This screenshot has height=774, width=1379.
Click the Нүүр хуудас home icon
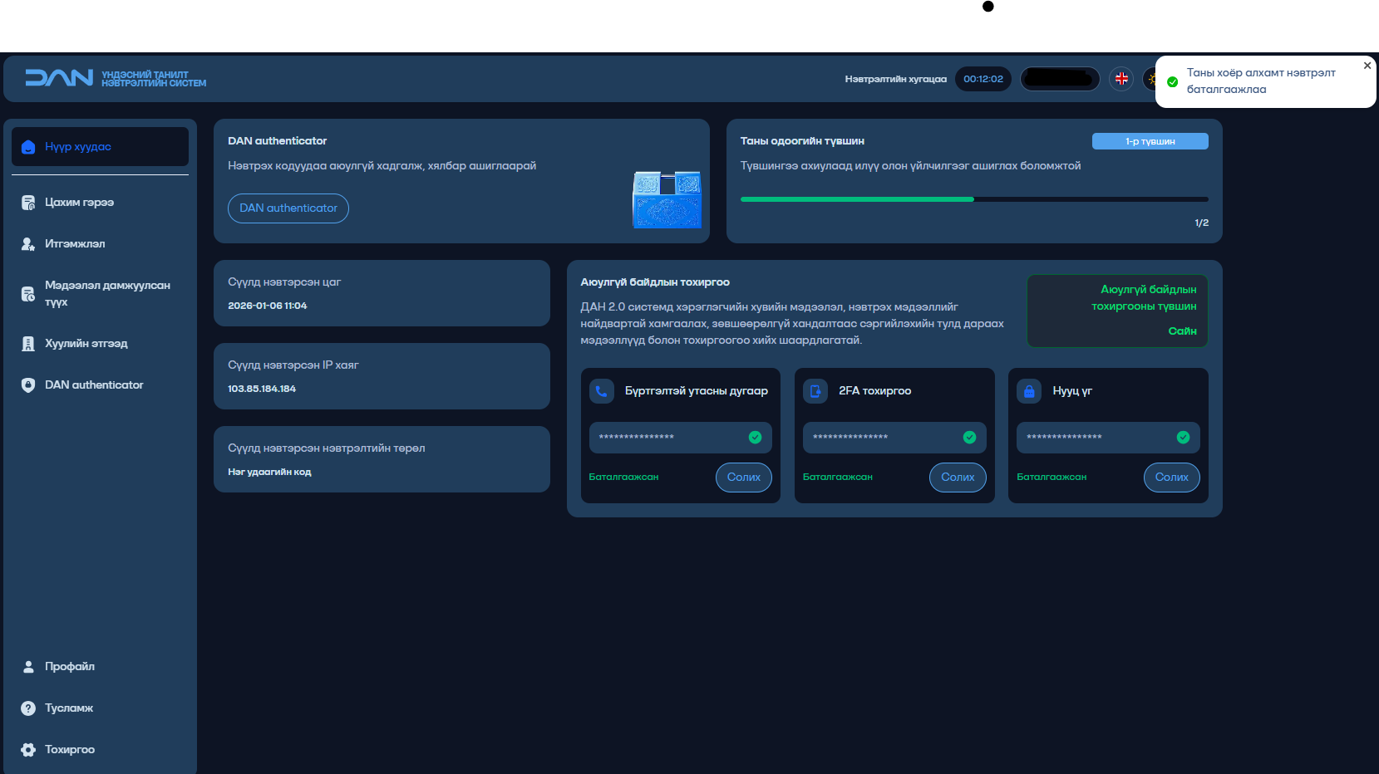coord(28,147)
